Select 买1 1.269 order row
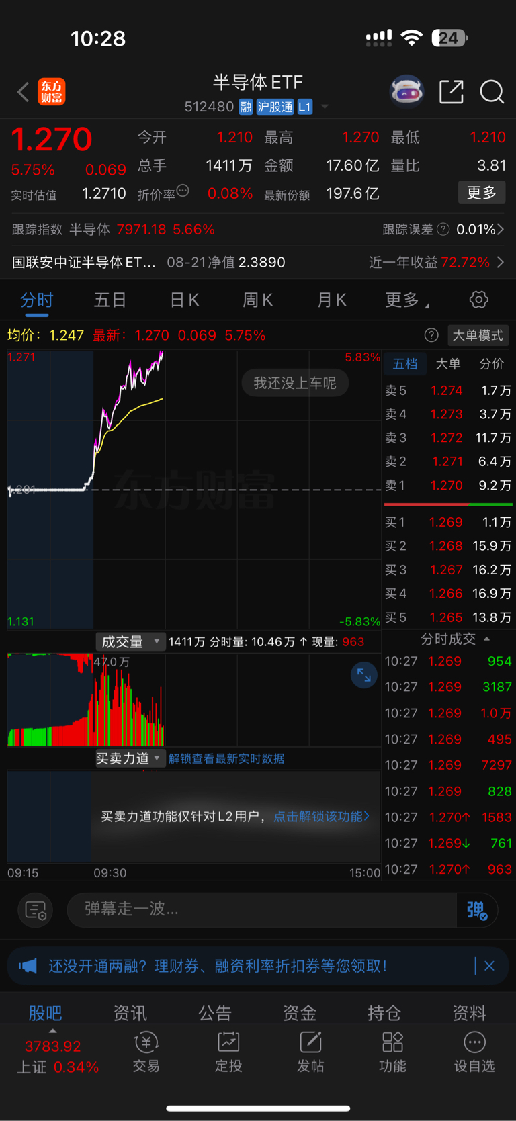 click(x=448, y=522)
